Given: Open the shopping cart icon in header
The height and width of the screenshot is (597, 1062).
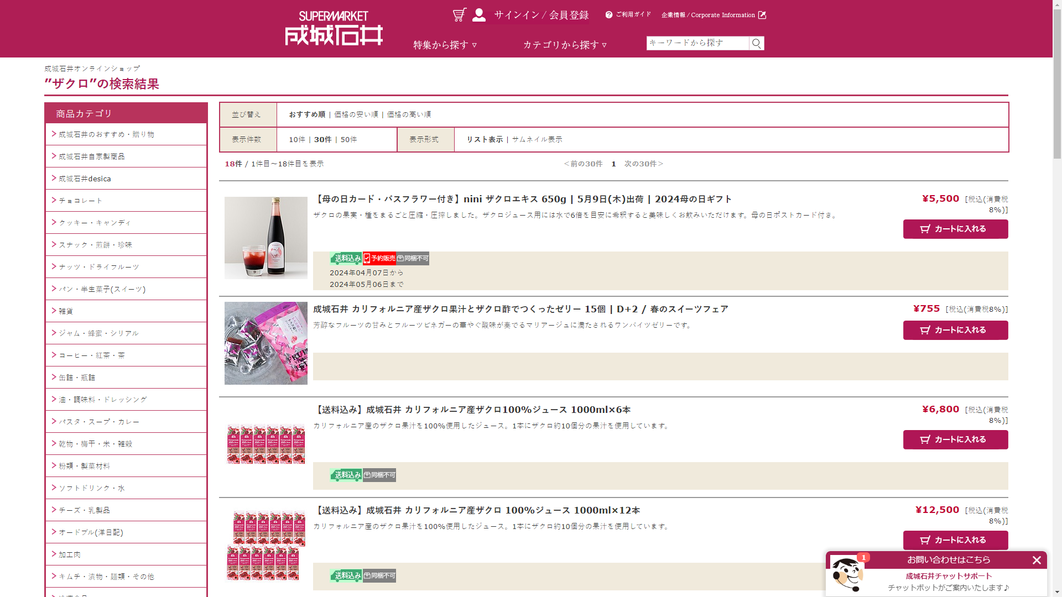Looking at the screenshot, I should (459, 15).
